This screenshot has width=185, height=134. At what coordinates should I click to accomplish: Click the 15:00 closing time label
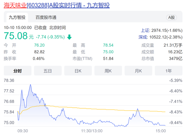[161, 131]
